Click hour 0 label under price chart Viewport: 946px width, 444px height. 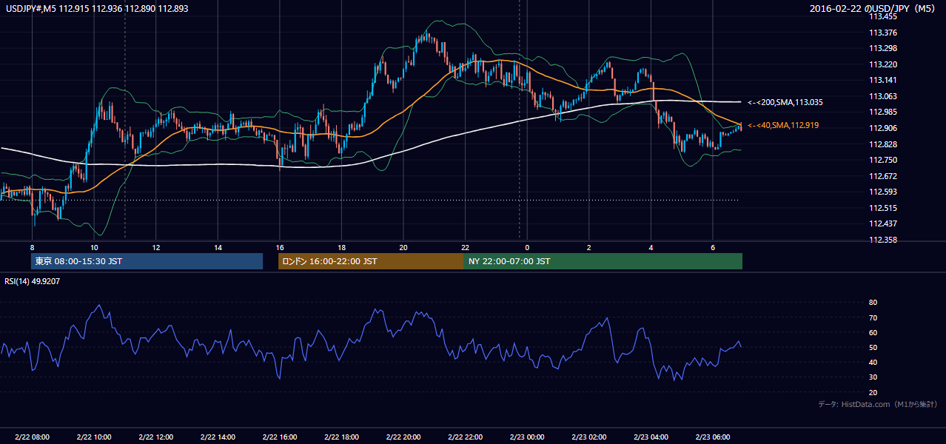(526, 247)
